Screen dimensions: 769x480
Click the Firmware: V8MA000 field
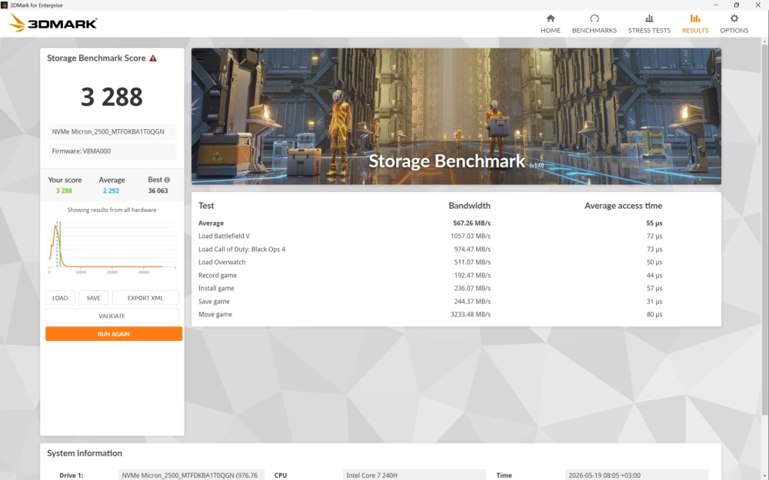[112, 151]
